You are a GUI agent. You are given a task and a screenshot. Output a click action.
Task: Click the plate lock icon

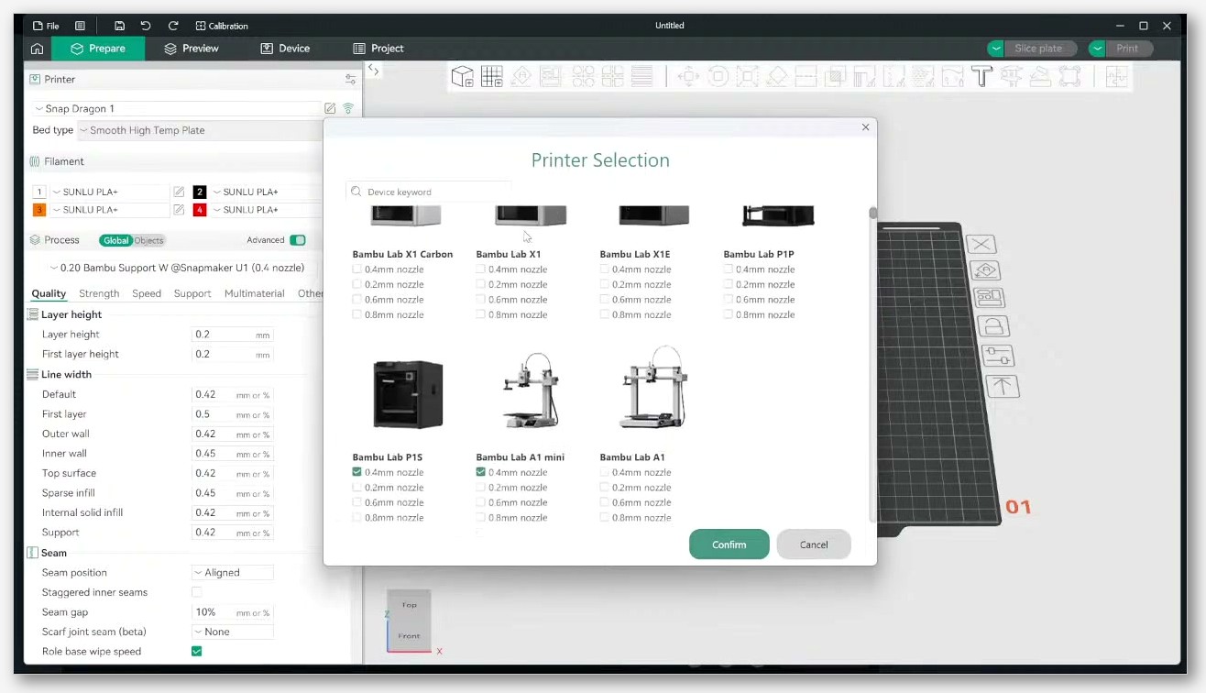[993, 326]
